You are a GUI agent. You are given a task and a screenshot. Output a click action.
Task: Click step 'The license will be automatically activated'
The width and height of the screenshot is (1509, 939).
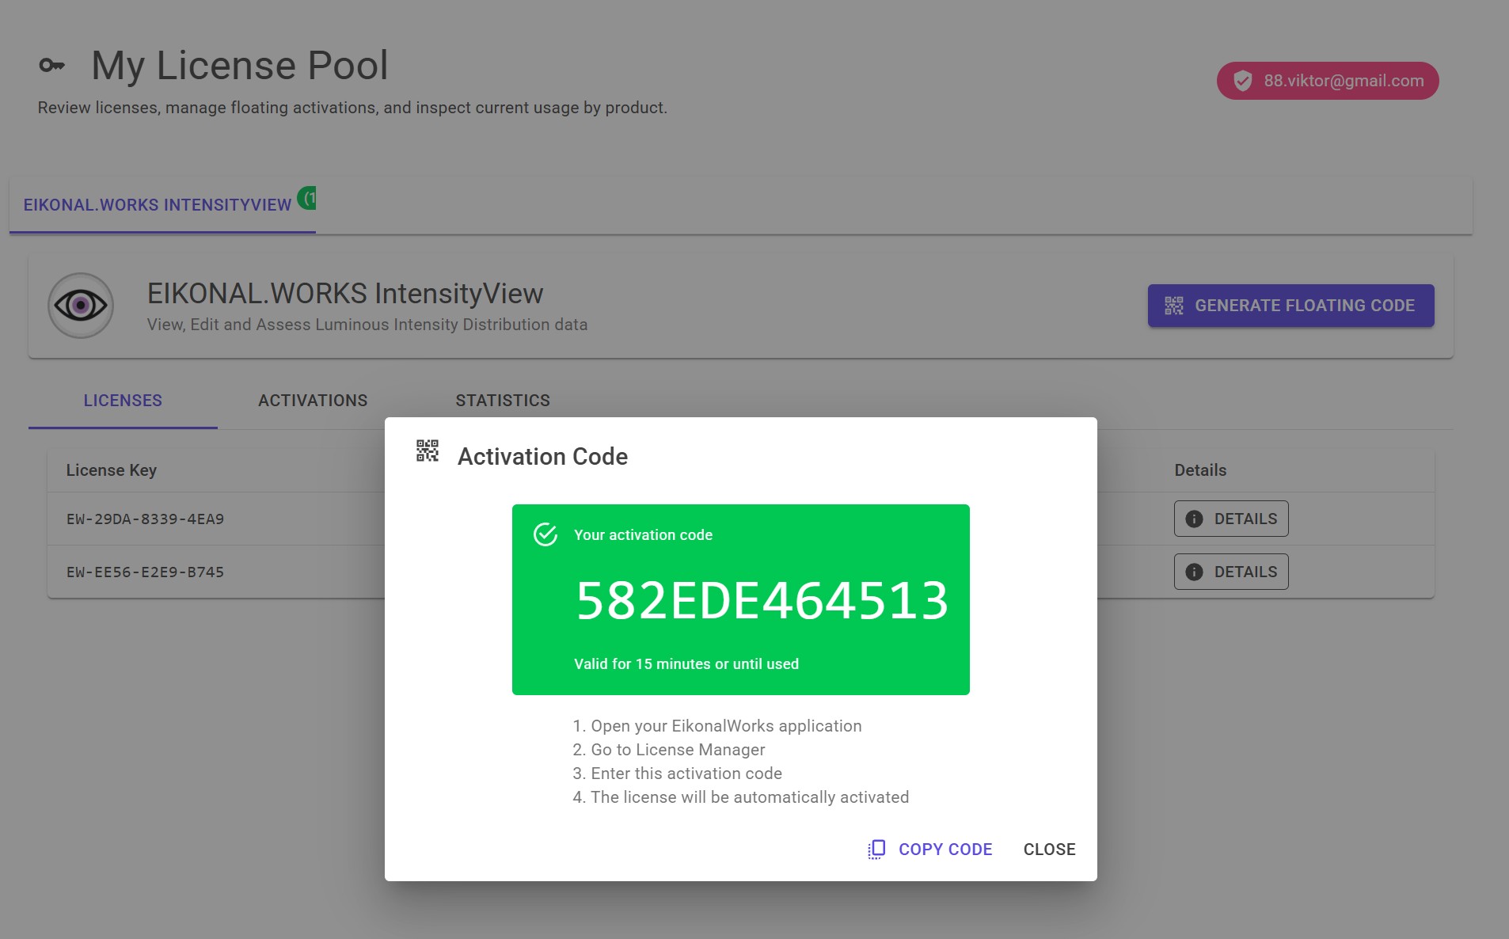(740, 797)
